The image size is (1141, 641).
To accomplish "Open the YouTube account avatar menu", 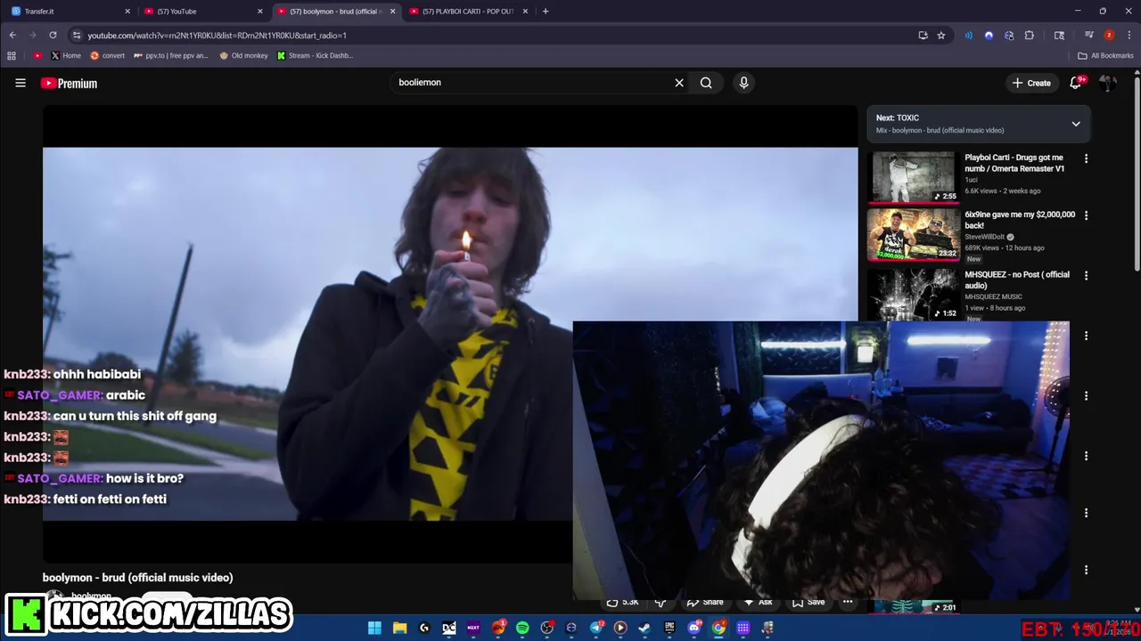I will pyautogui.click(x=1108, y=83).
